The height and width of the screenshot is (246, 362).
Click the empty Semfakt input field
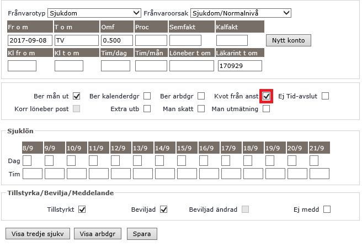pos(185,40)
